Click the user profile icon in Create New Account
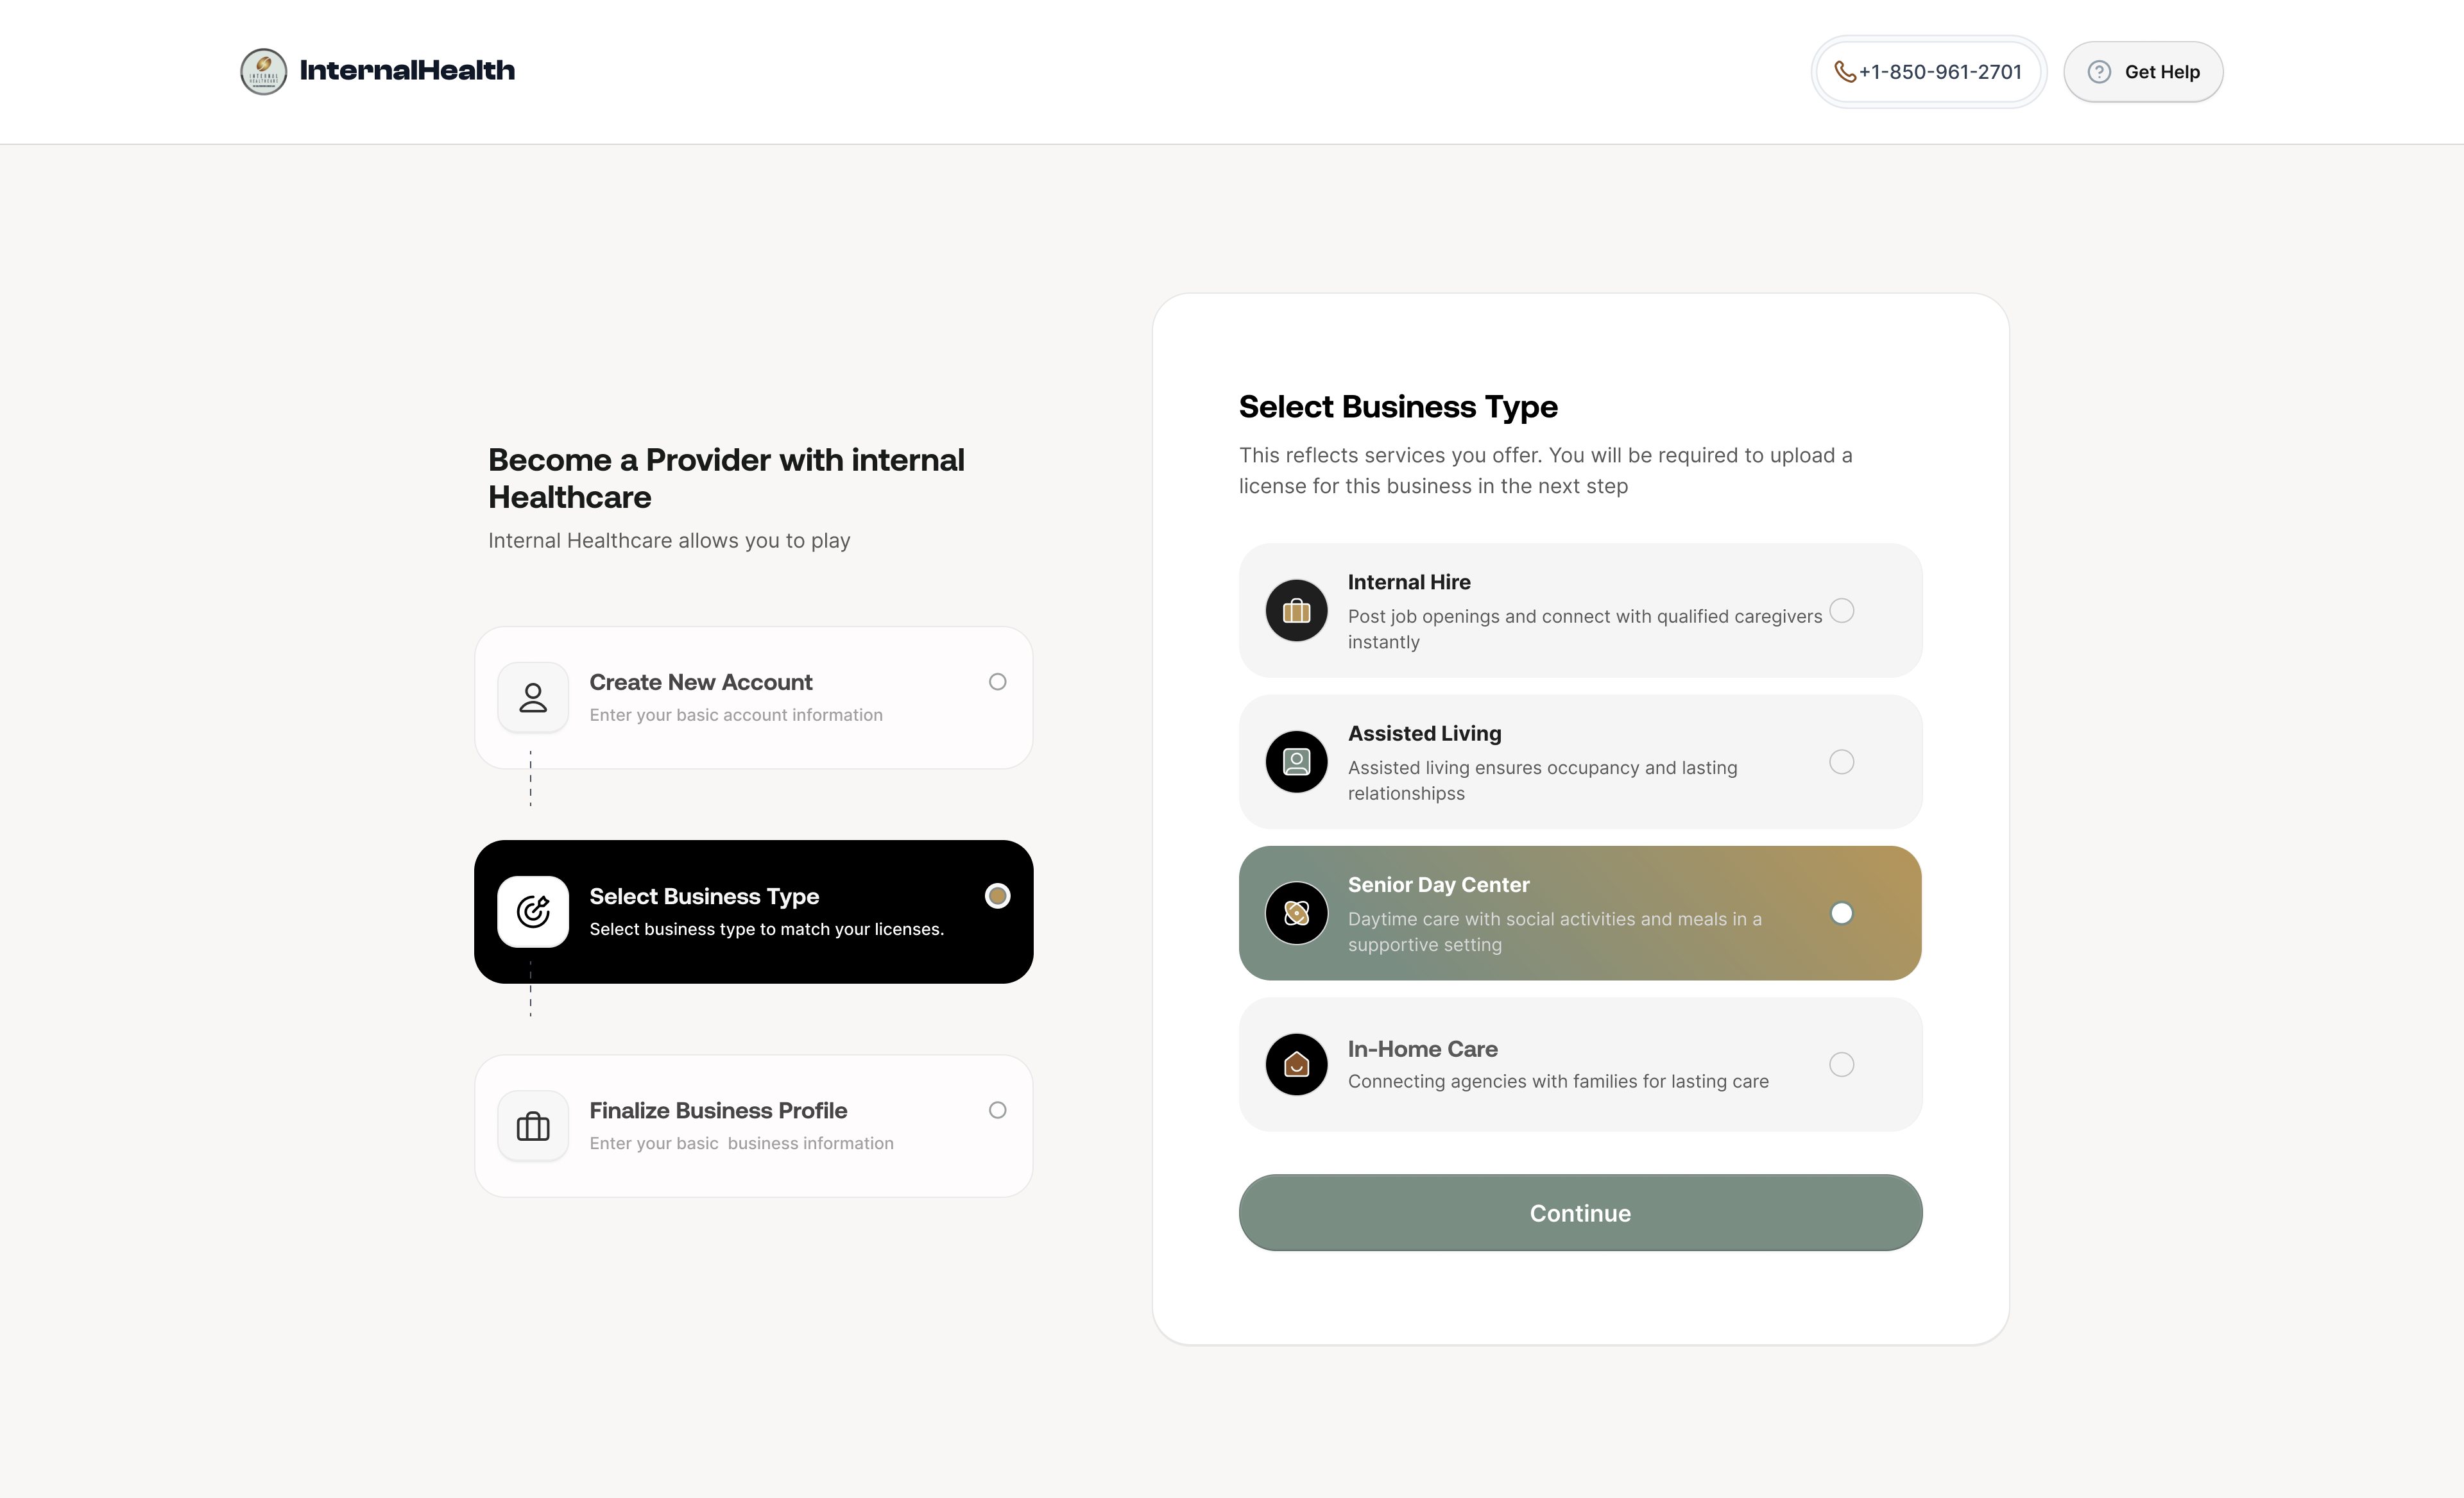 (533, 698)
